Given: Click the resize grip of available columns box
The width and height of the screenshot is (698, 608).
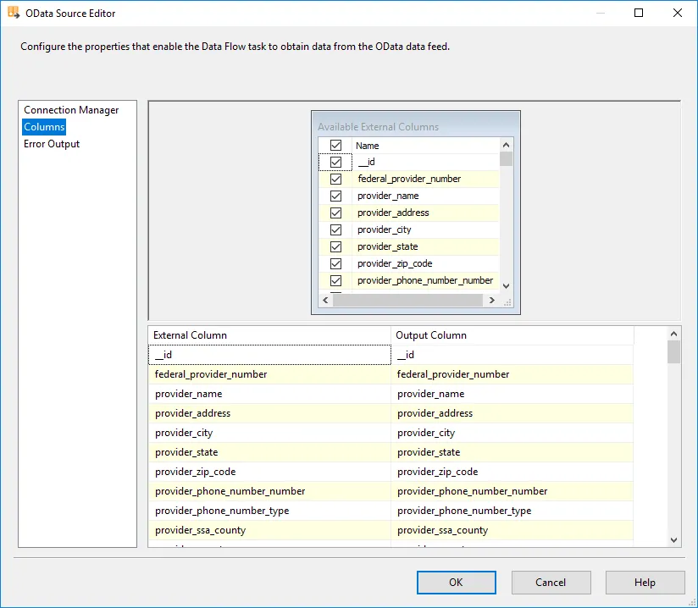Looking at the screenshot, I should click(507, 302).
